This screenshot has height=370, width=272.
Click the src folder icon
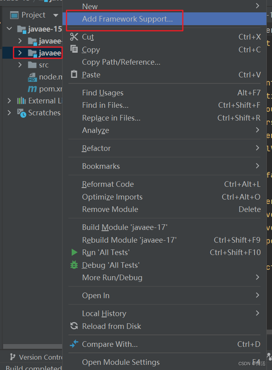pos(32,65)
